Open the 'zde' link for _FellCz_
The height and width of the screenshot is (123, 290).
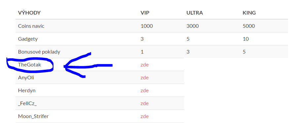[144, 103]
